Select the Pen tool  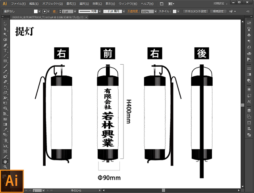point(5,45)
